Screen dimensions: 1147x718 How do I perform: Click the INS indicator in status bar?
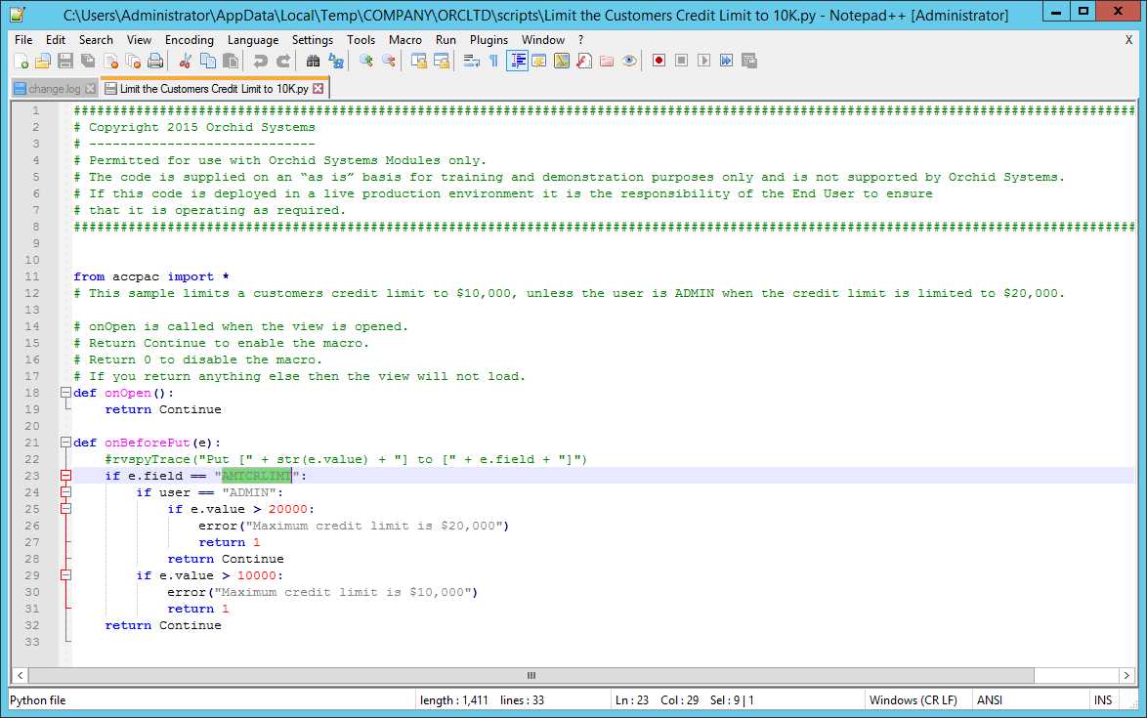pos(1103,699)
